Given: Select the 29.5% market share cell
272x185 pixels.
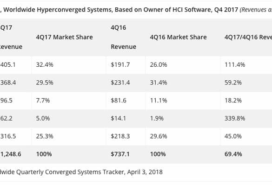Looking at the screenshot, I should (x=69, y=83).
